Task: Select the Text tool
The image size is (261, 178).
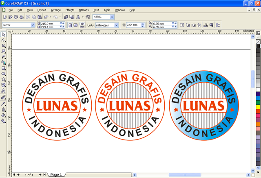Action: tap(3, 91)
